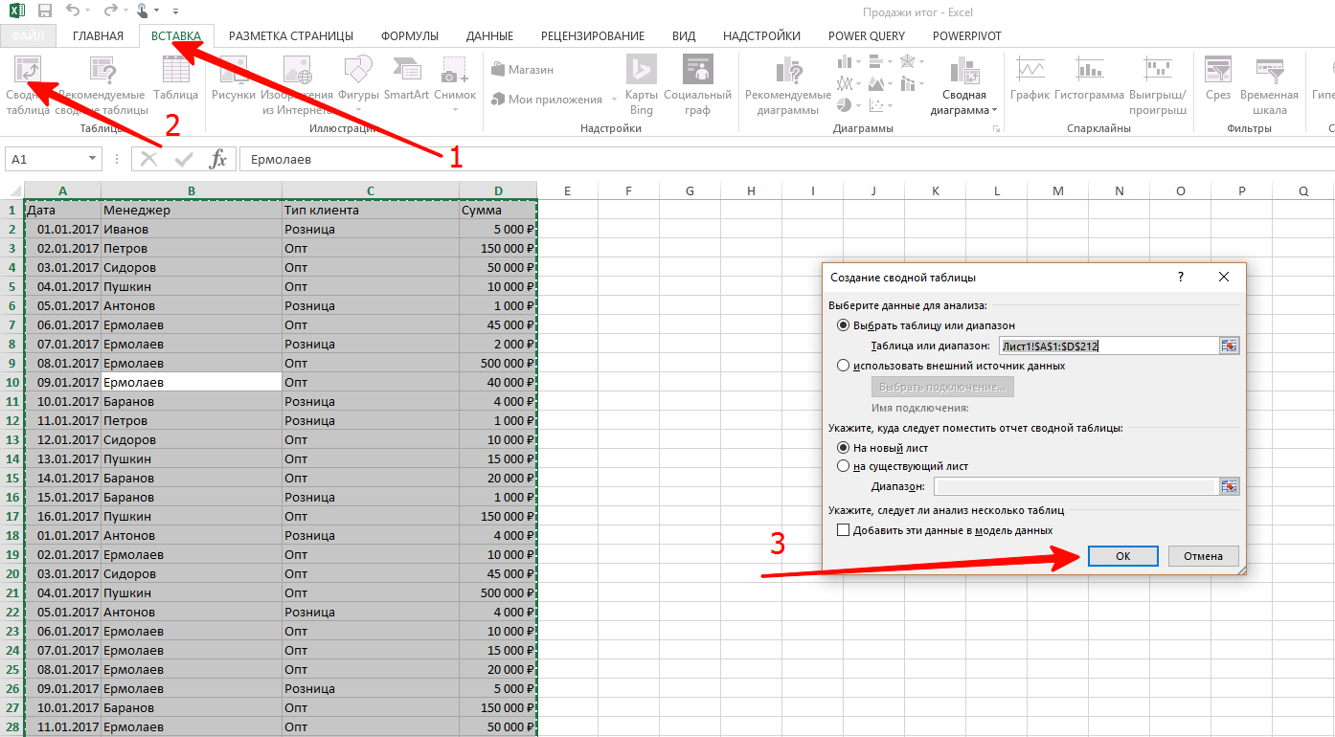Click the location Диапазон range selector icon
1335x737 pixels.
(x=1229, y=486)
